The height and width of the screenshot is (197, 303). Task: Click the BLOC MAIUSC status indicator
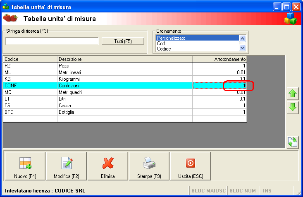208,191
